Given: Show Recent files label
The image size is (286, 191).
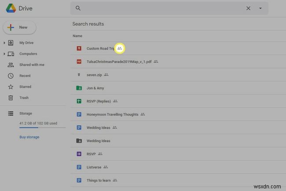Looking at the screenshot, I should 25,76.
